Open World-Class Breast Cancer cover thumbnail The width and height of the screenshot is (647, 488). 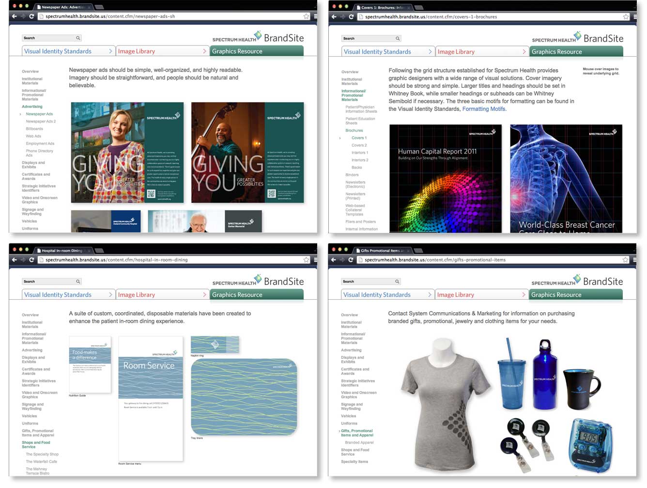coord(566,179)
